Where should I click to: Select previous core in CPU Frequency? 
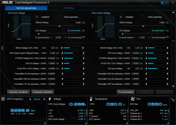coord(30,99)
